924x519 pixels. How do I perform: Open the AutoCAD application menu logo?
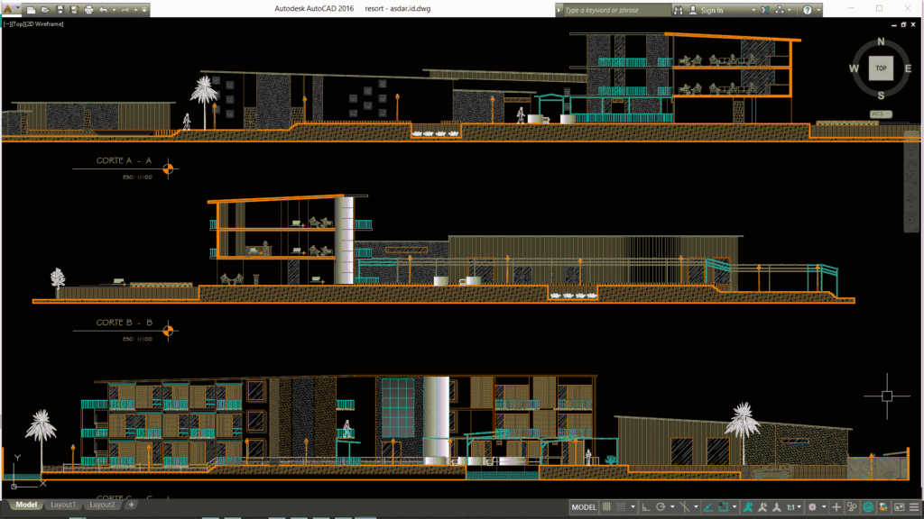pos(10,10)
